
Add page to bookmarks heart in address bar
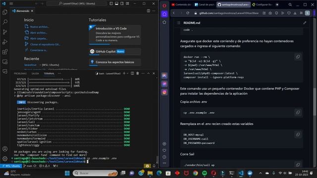point(289,13)
